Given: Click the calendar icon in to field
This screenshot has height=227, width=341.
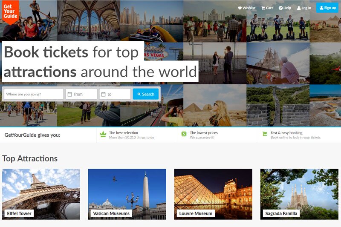Looking at the screenshot, I should [x=103, y=94].
